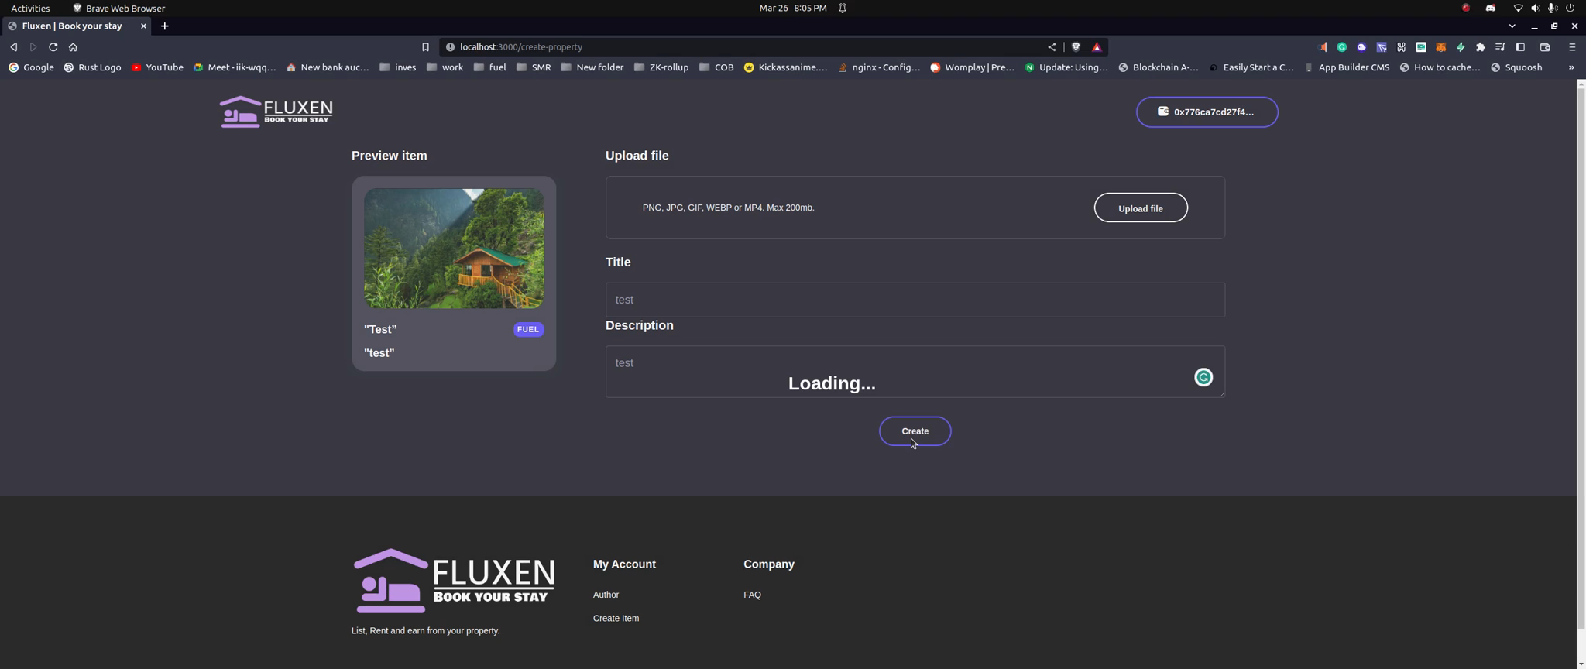This screenshot has height=669, width=1586.
Task: Open the Kickassanime bookmark
Action: tap(785, 67)
